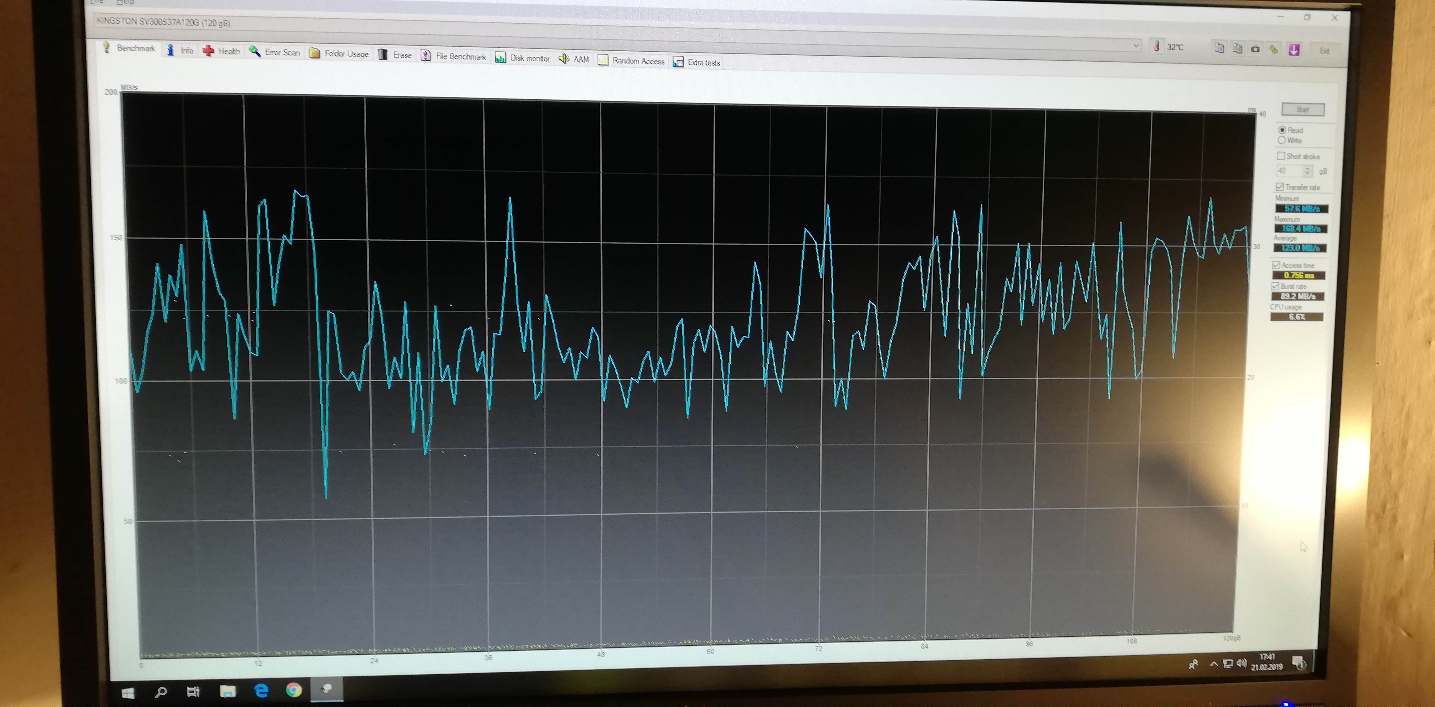This screenshot has height=707, width=1435.
Task: Click the green options tool icon
Action: coord(1273,49)
